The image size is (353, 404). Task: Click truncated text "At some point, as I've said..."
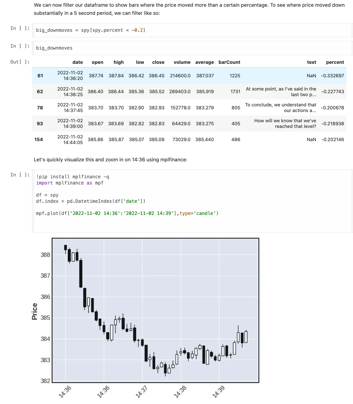pos(281,92)
